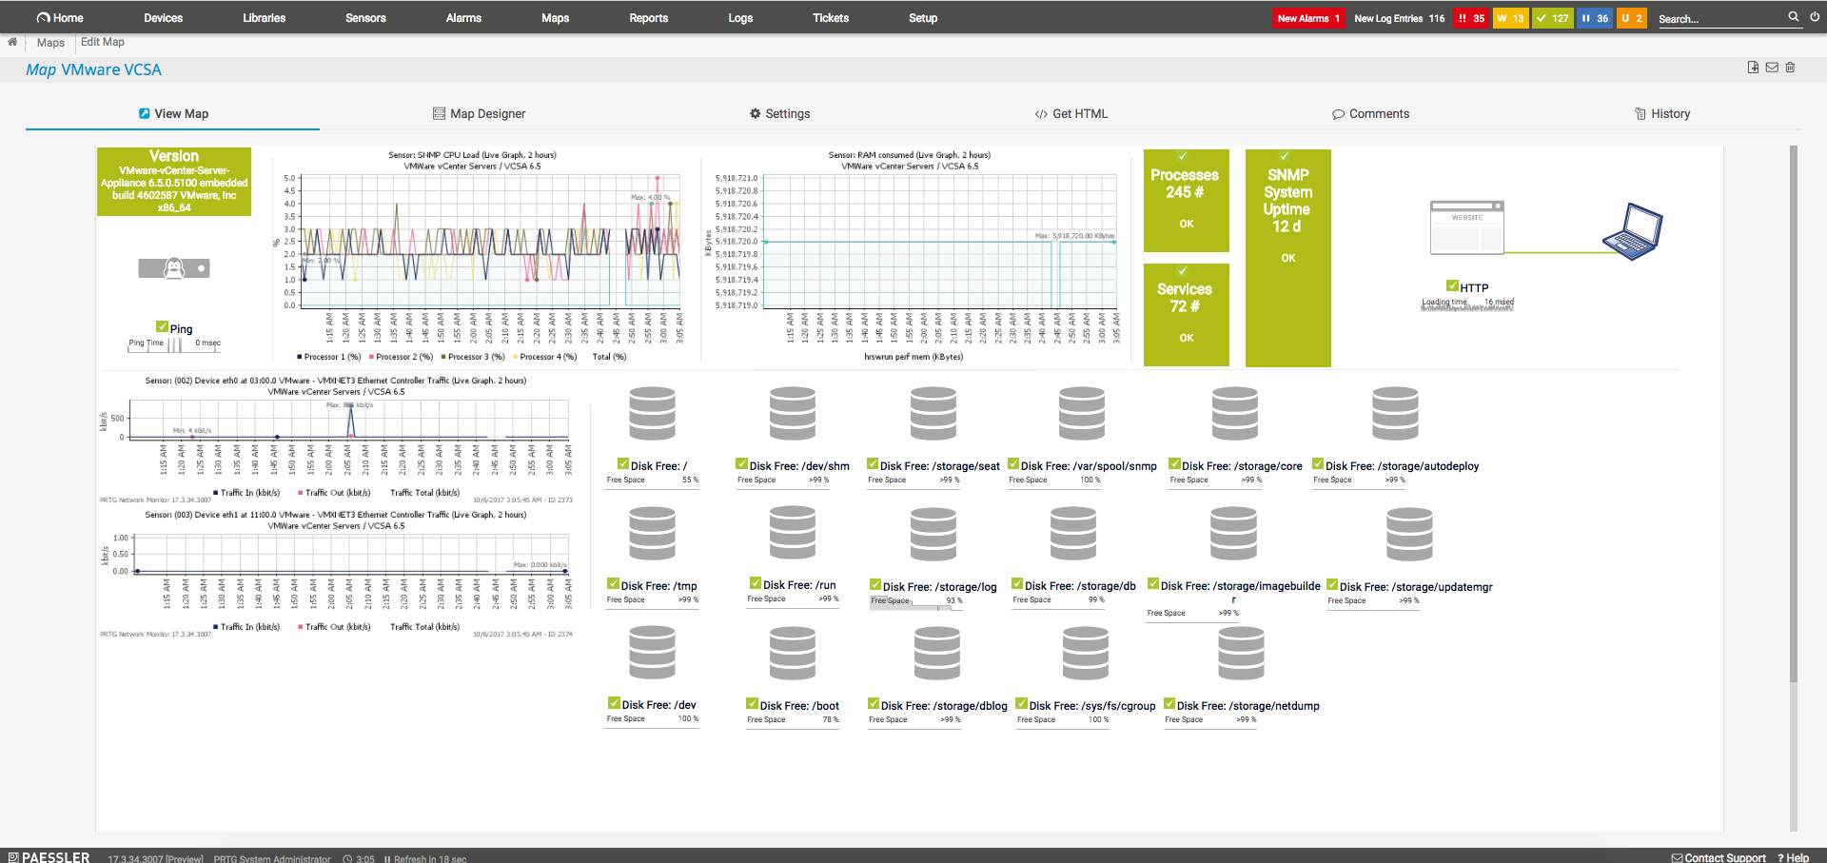Open the Sensors menu
This screenshot has height=863, width=1827.
(x=365, y=17)
